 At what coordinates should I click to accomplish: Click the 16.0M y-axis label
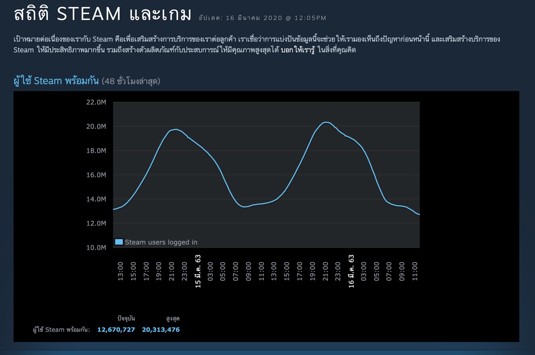tap(95, 175)
